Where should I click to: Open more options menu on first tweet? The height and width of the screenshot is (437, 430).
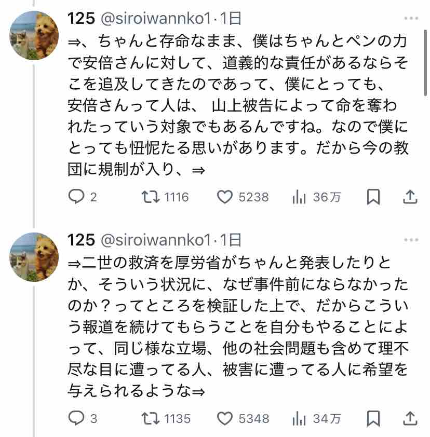411,19
